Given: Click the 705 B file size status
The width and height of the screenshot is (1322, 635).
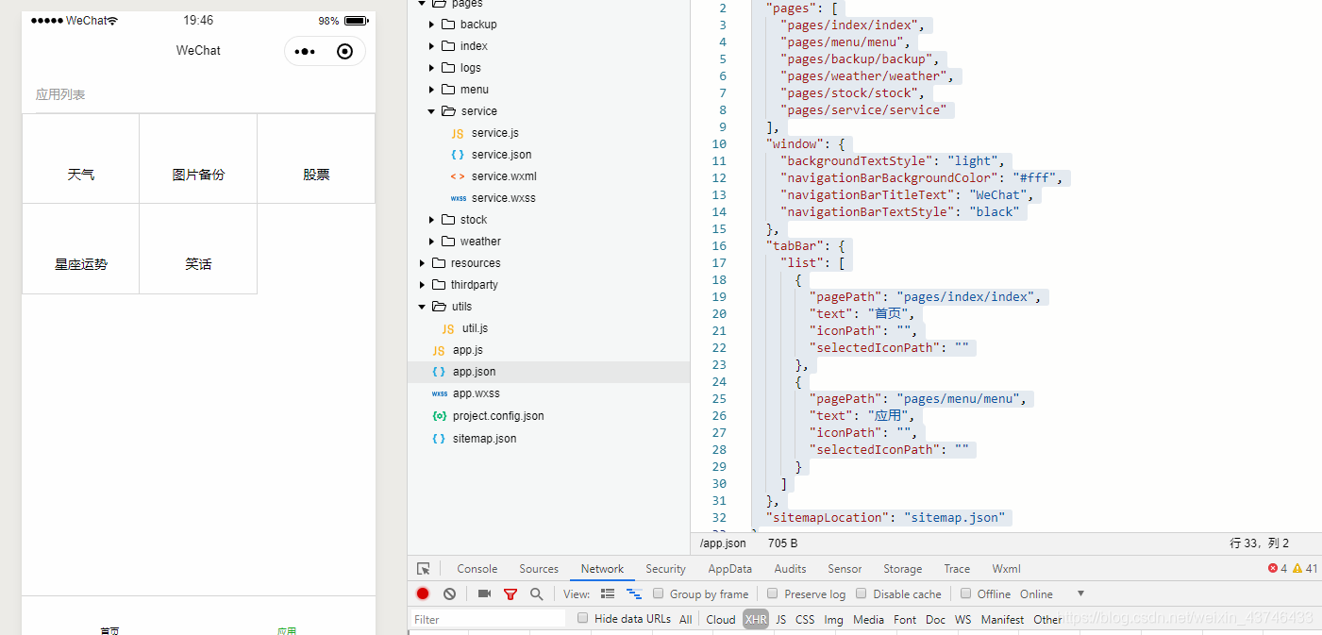Looking at the screenshot, I should (x=782, y=543).
